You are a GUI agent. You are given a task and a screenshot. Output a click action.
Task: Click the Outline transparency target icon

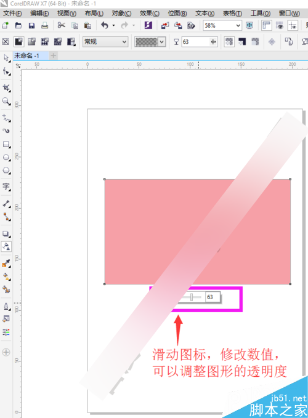[255, 42]
